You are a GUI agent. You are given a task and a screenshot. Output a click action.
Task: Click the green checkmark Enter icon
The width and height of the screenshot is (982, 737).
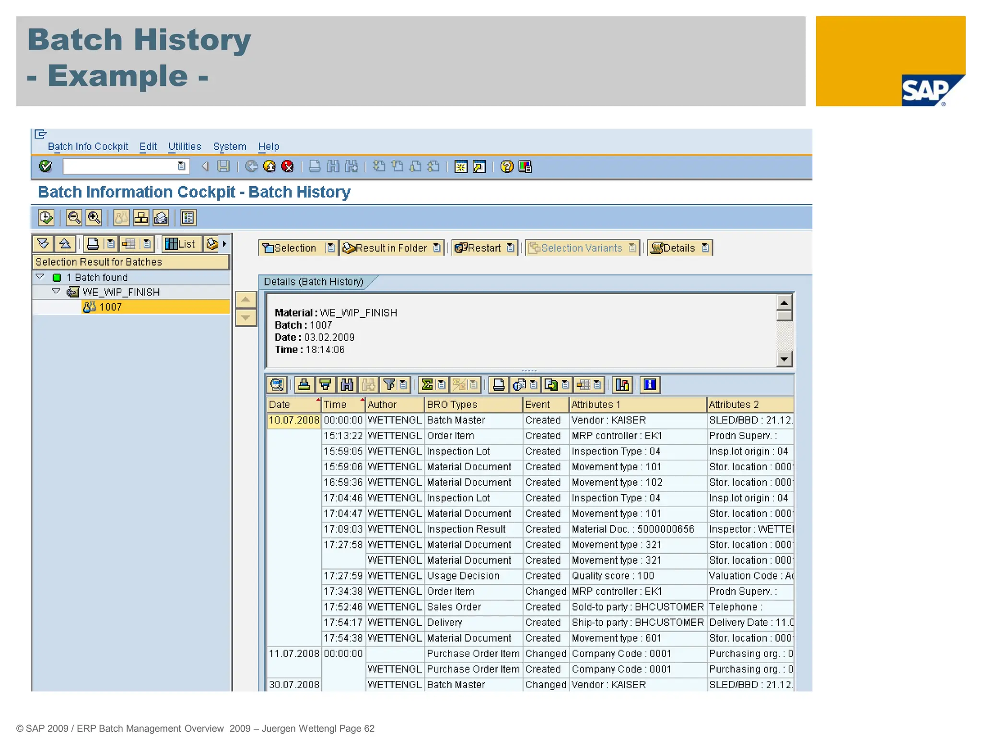[x=45, y=166]
